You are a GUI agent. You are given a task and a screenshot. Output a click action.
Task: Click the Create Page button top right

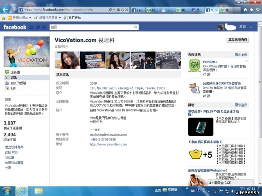(x=237, y=40)
